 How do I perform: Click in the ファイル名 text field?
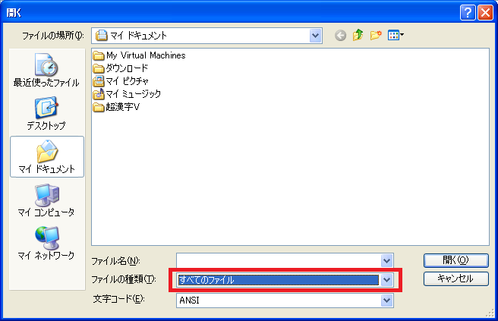(279, 261)
